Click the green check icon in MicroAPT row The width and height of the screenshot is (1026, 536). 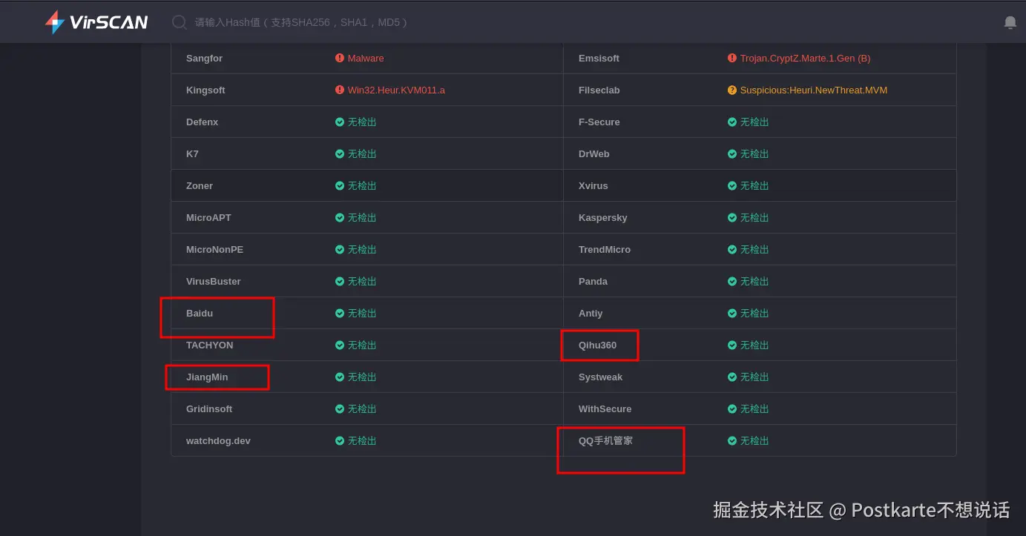339,217
